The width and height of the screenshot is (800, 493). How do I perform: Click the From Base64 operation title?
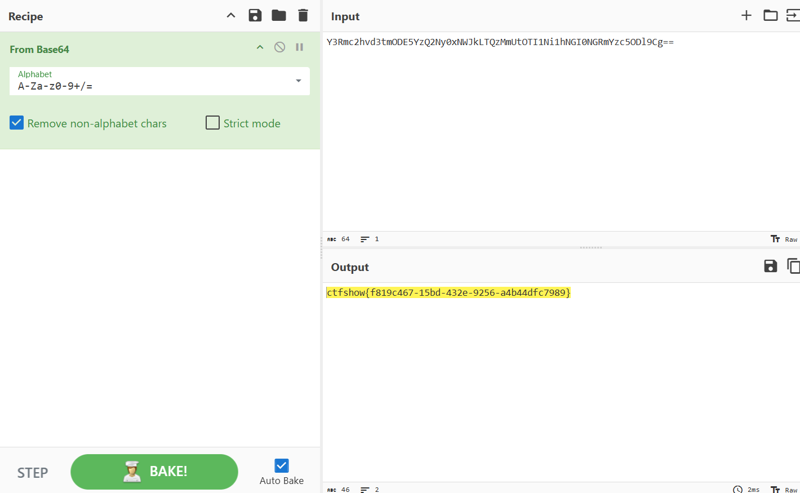point(39,50)
